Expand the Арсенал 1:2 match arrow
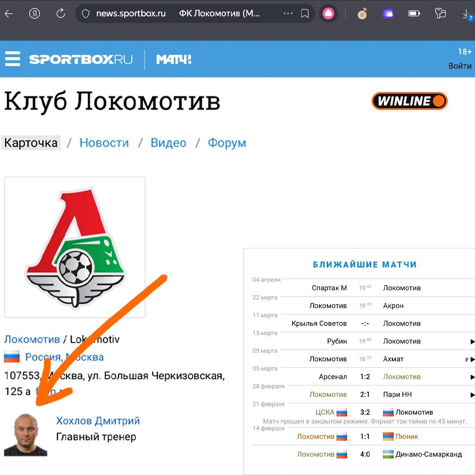This screenshot has width=475, height=475. click(x=472, y=377)
